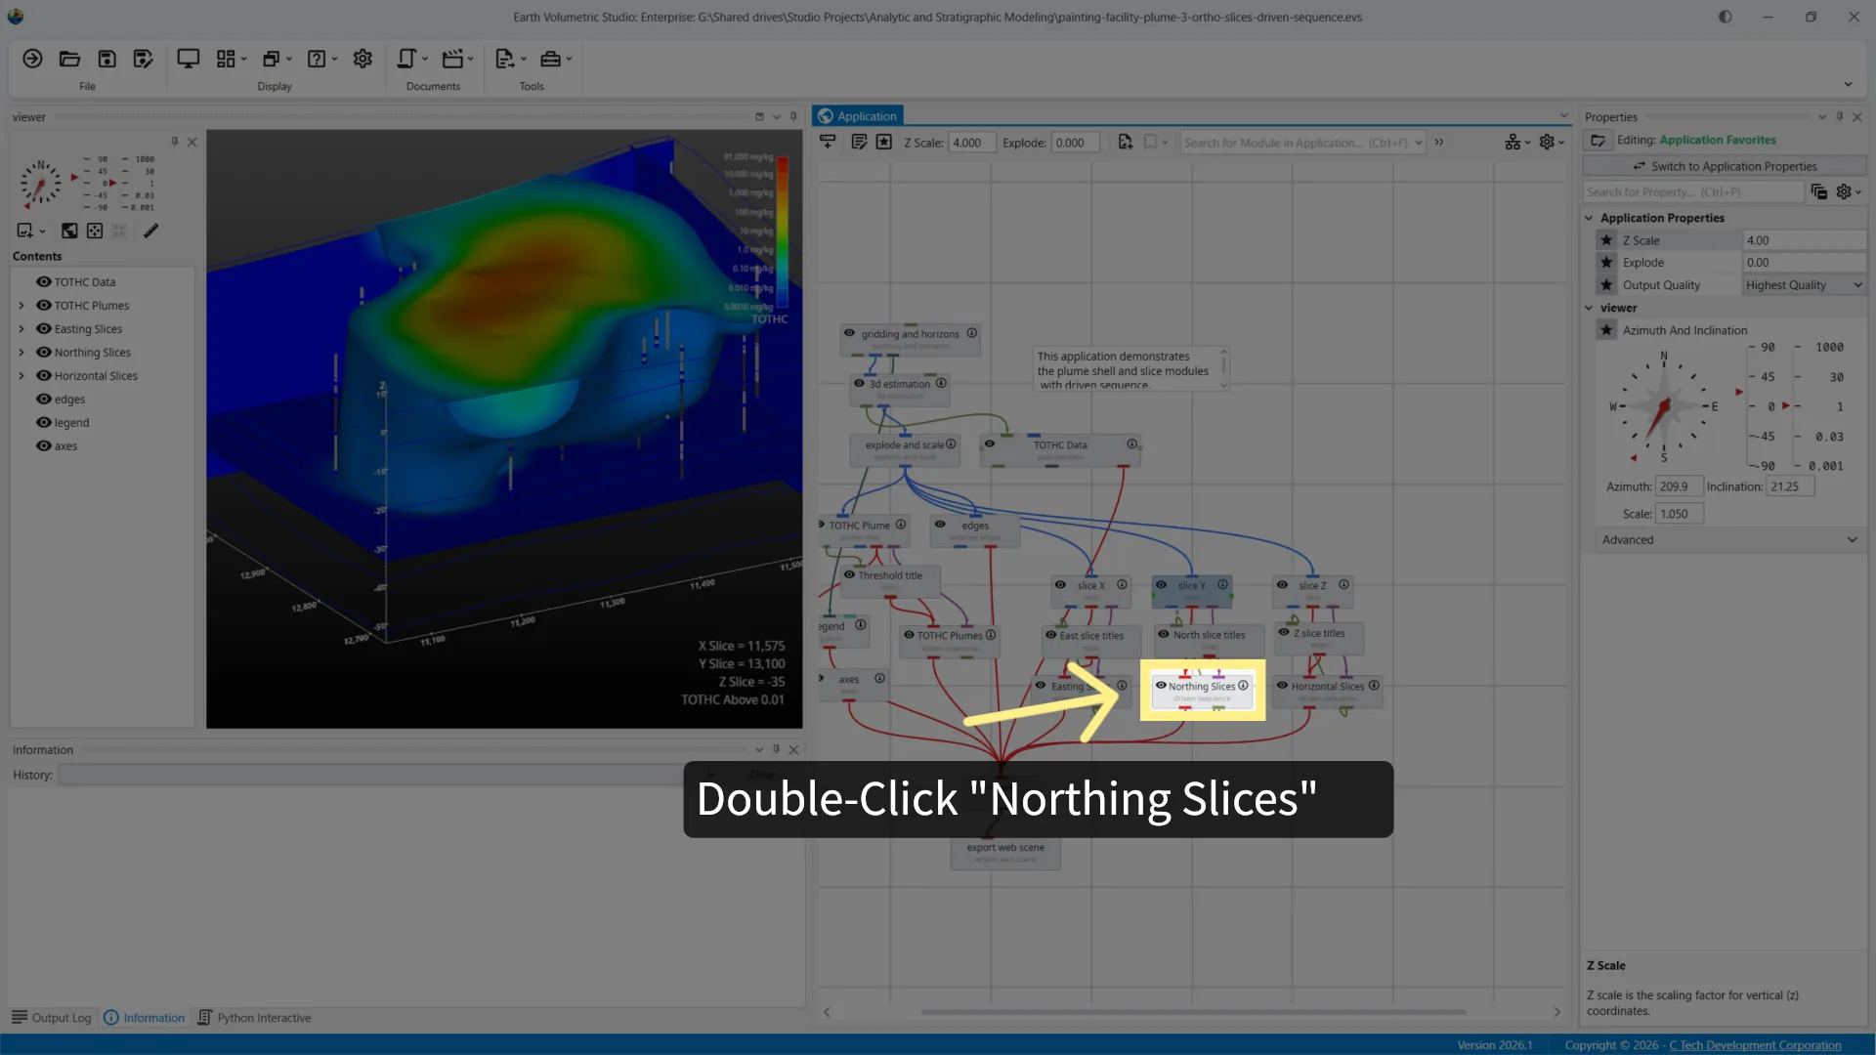The height and width of the screenshot is (1055, 1876).
Task: Click Switch to Application Properties button
Action: 1725,166
